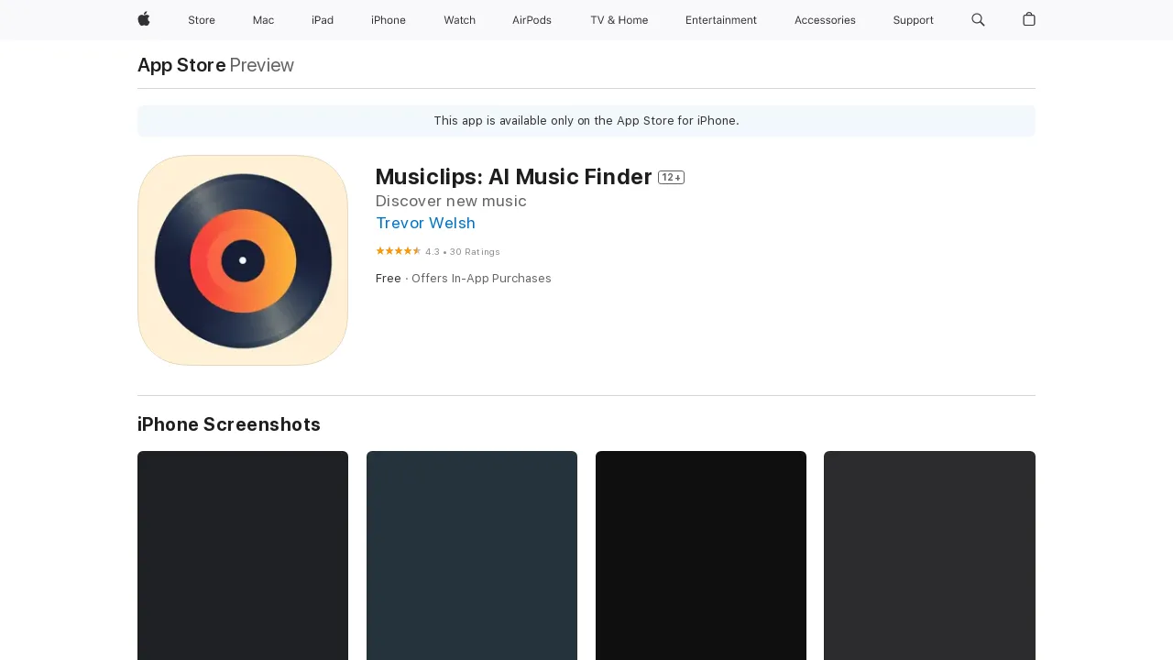Viewport: 1173px width, 660px height.
Task: Click the 'available only on the App Store' banner
Action: coord(586,121)
